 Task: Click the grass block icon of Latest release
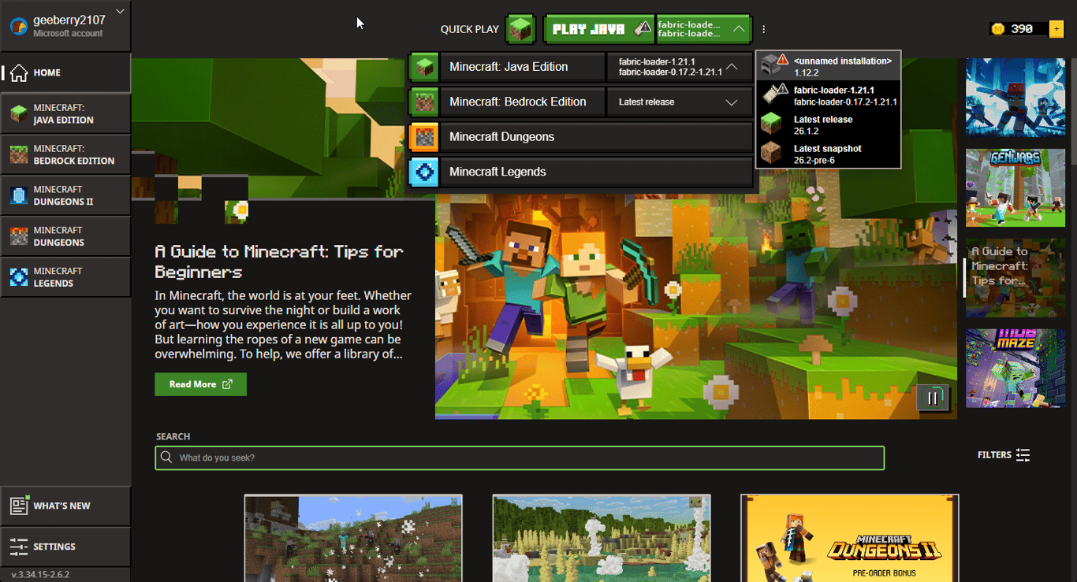tap(771, 124)
